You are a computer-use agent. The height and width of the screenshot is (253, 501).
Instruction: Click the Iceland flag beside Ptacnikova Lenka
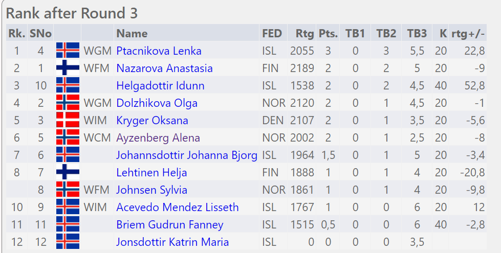pyautogui.click(x=68, y=51)
